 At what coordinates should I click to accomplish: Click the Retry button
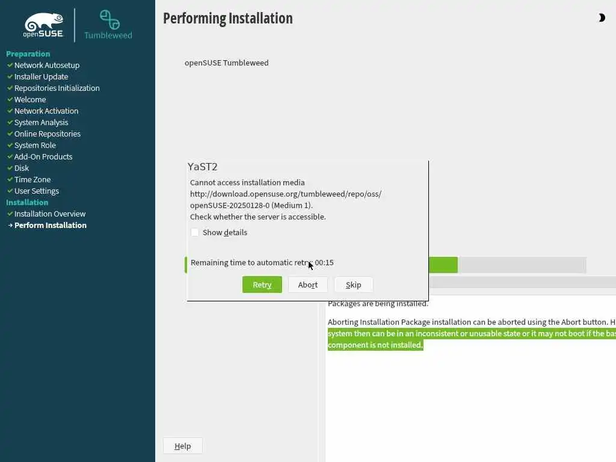[x=262, y=285]
